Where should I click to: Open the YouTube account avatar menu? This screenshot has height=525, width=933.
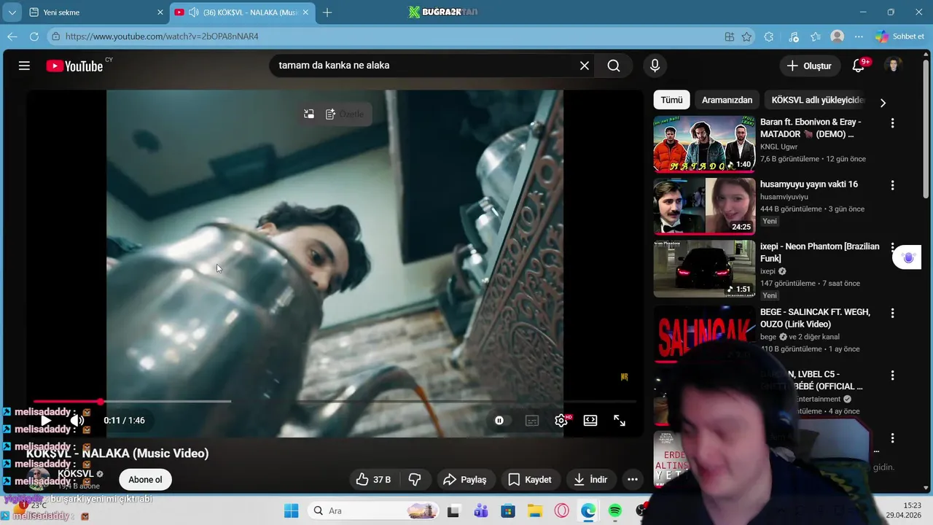click(x=893, y=66)
